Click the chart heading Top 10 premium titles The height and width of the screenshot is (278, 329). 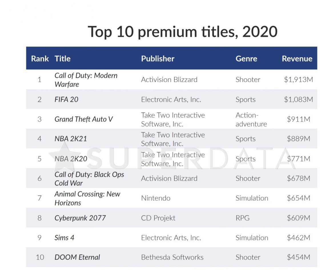pos(182,31)
